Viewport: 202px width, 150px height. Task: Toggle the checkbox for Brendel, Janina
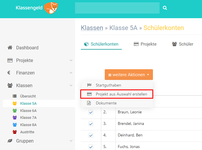(x=91, y=124)
